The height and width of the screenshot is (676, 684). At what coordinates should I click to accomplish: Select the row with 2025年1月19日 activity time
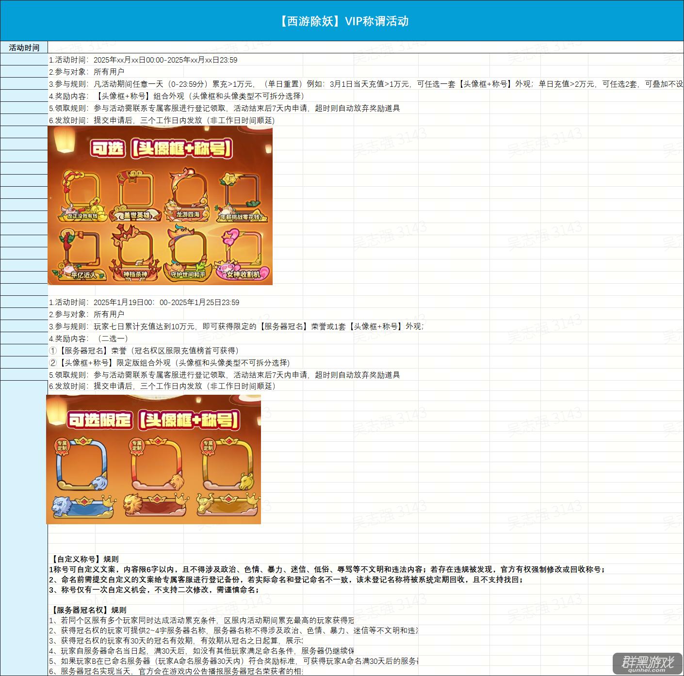(x=144, y=302)
